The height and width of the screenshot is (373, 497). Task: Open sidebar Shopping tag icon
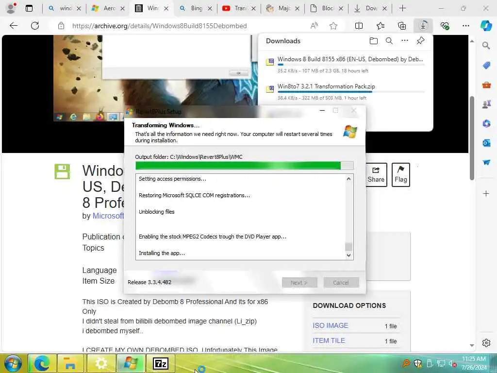coord(486,66)
